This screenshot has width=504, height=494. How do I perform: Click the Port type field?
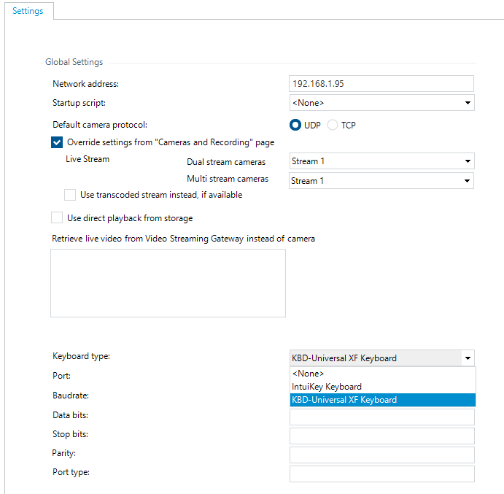click(381, 474)
